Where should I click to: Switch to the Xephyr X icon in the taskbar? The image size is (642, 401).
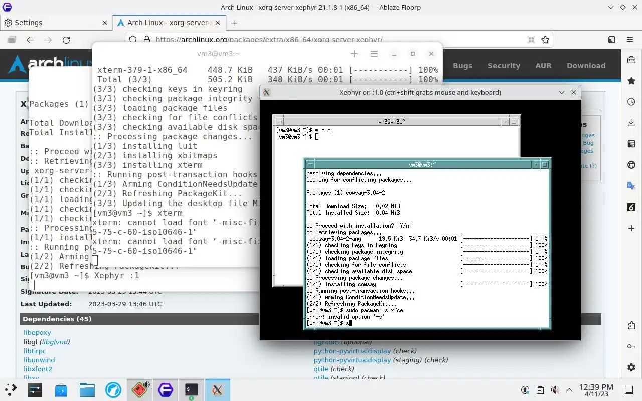pyautogui.click(x=218, y=389)
